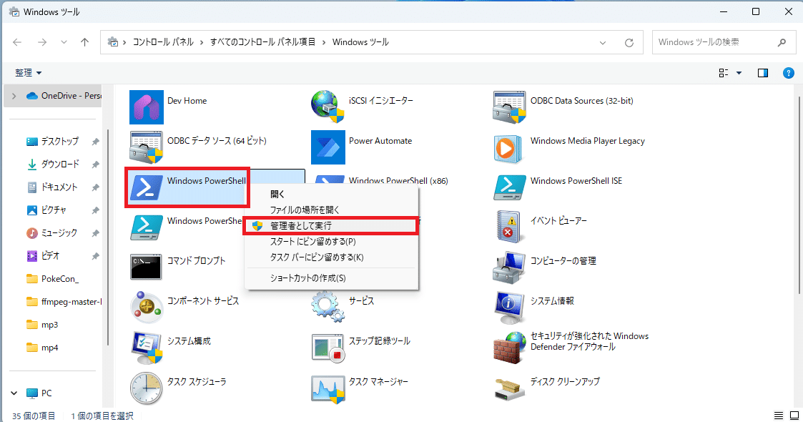
Task: Toggle the preview pane icon
Action: coord(763,73)
